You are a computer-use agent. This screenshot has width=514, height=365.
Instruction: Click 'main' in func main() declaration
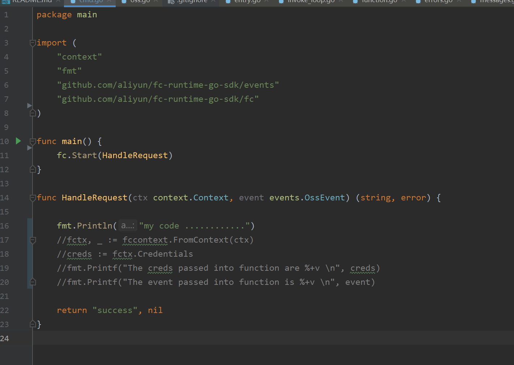click(72, 142)
